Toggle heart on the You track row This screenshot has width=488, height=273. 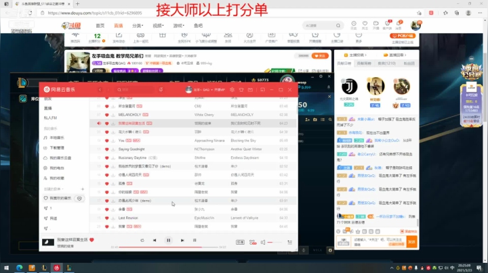tap(107, 141)
